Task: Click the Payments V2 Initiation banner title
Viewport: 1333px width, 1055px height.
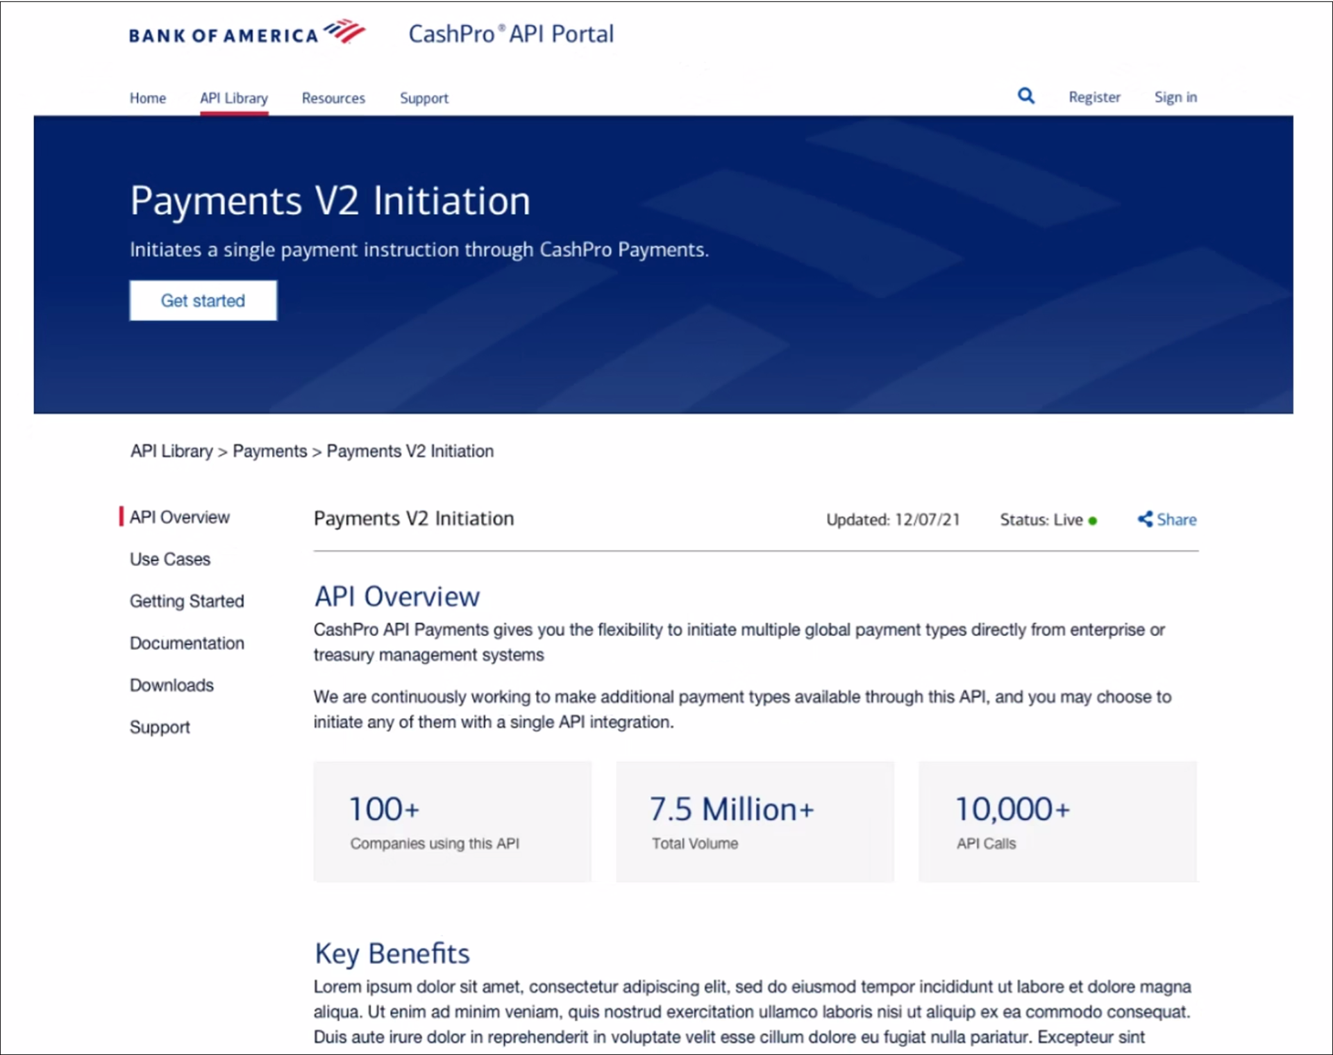Action: click(330, 201)
